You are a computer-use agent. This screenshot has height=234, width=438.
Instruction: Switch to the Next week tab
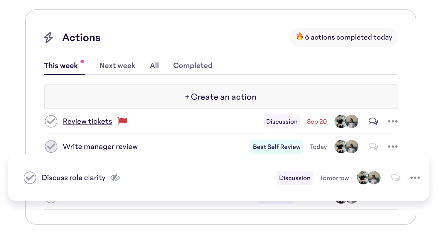coord(117,65)
